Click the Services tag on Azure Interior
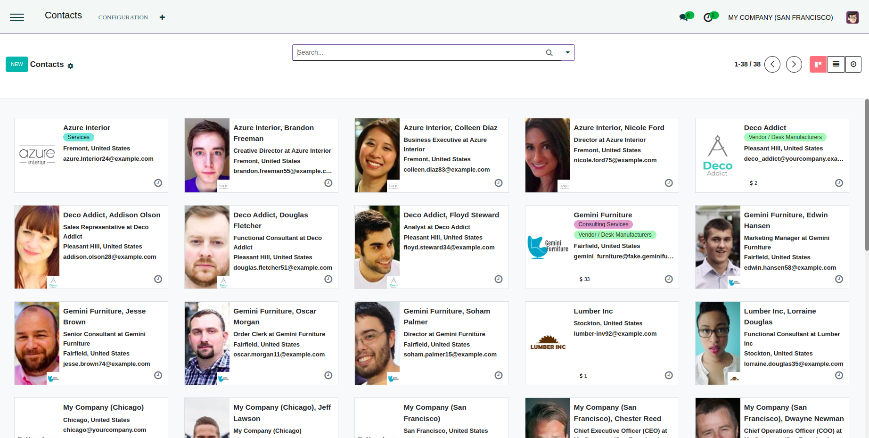The height and width of the screenshot is (438, 869). coord(79,137)
